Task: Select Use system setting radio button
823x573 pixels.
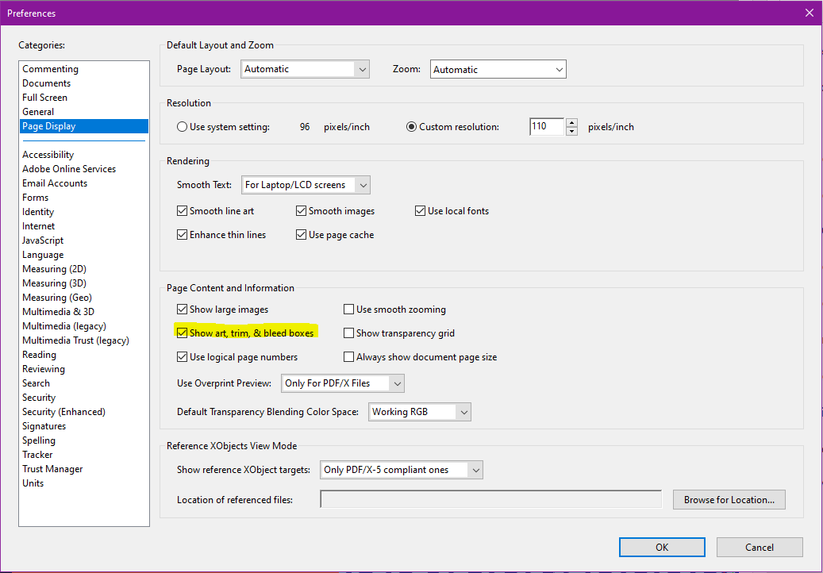Action: pyautogui.click(x=182, y=126)
